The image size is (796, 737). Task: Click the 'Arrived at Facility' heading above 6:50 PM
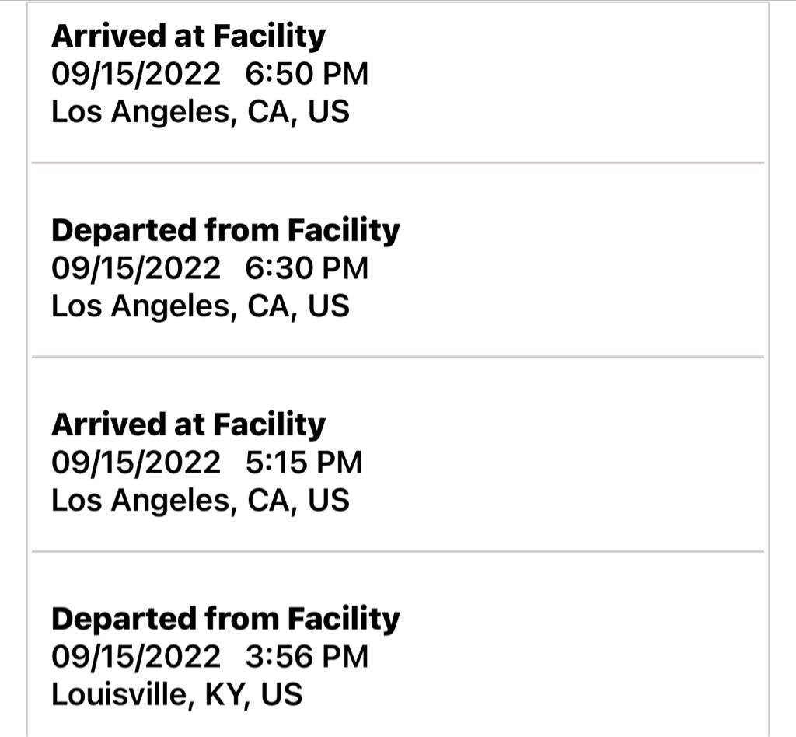coord(188,36)
